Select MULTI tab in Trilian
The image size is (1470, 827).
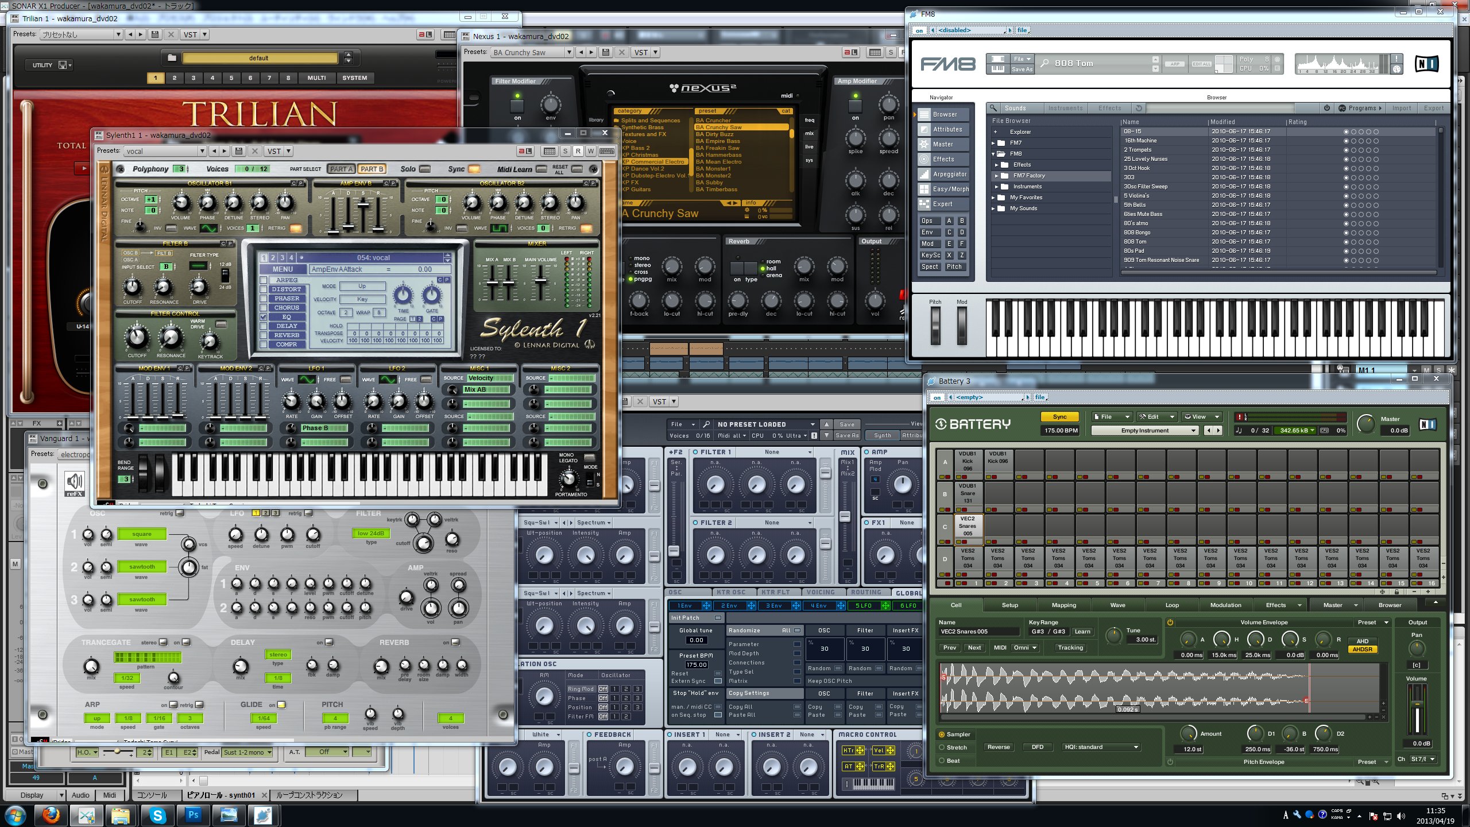(x=316, y=78)
